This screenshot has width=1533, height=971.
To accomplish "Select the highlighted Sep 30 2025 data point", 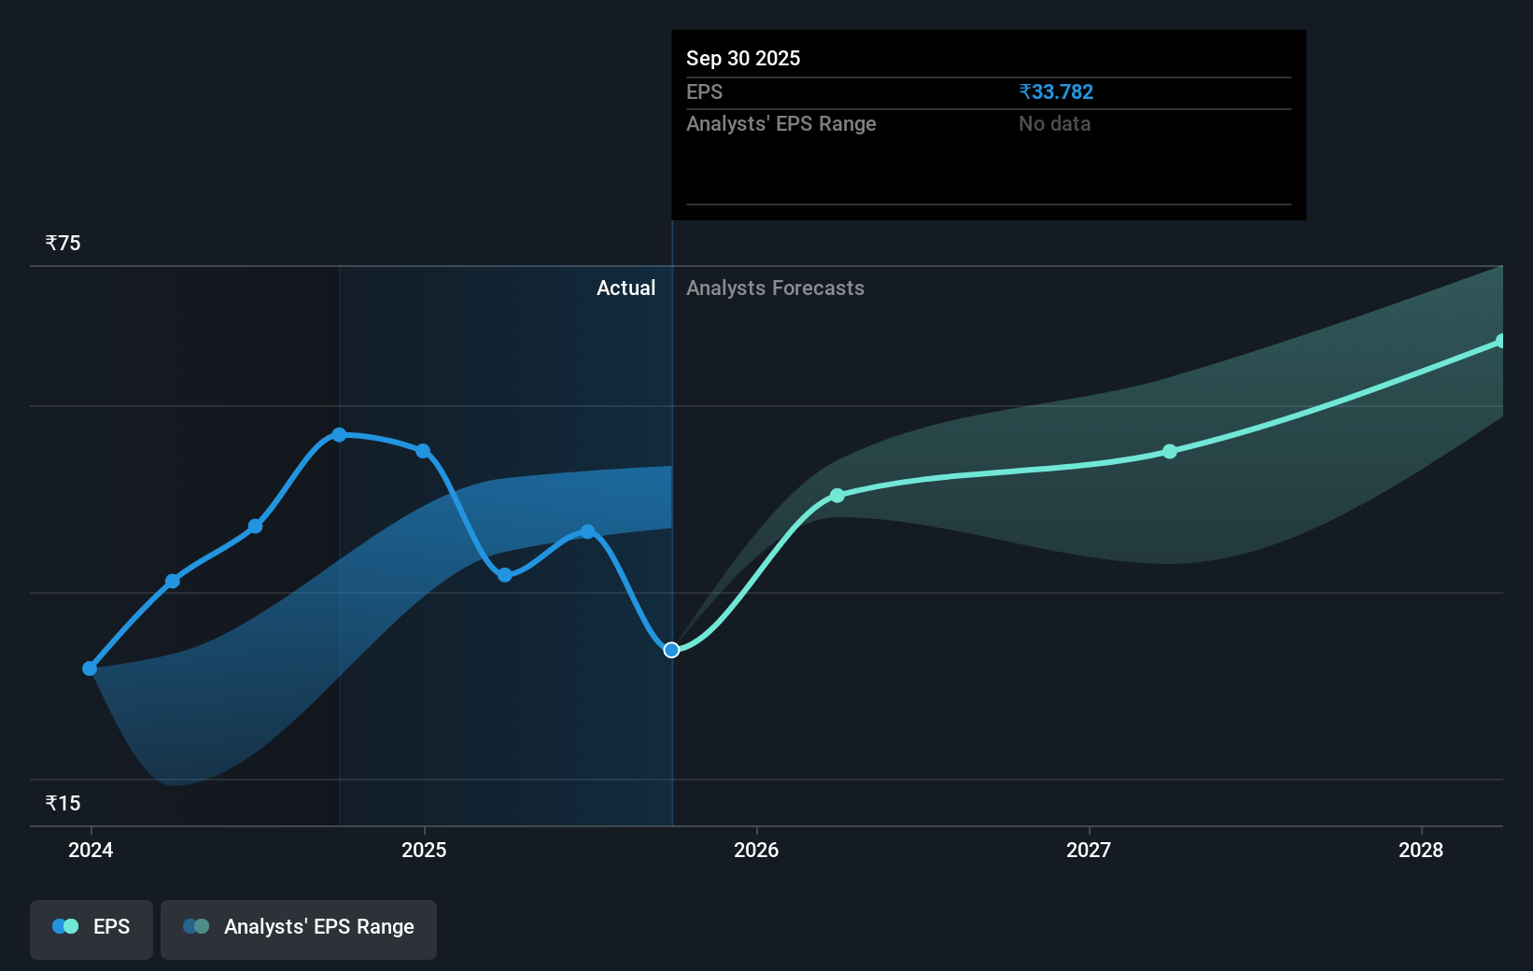I will [x=670, y=650].
